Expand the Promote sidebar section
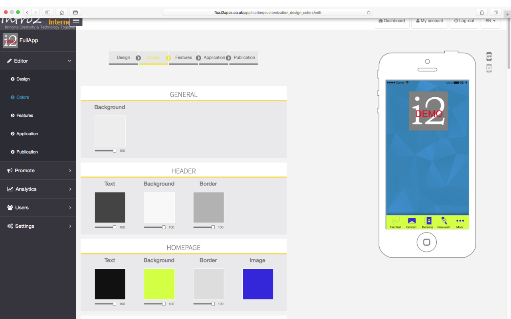This screenshot has width=511, height=319. point(38,171)
